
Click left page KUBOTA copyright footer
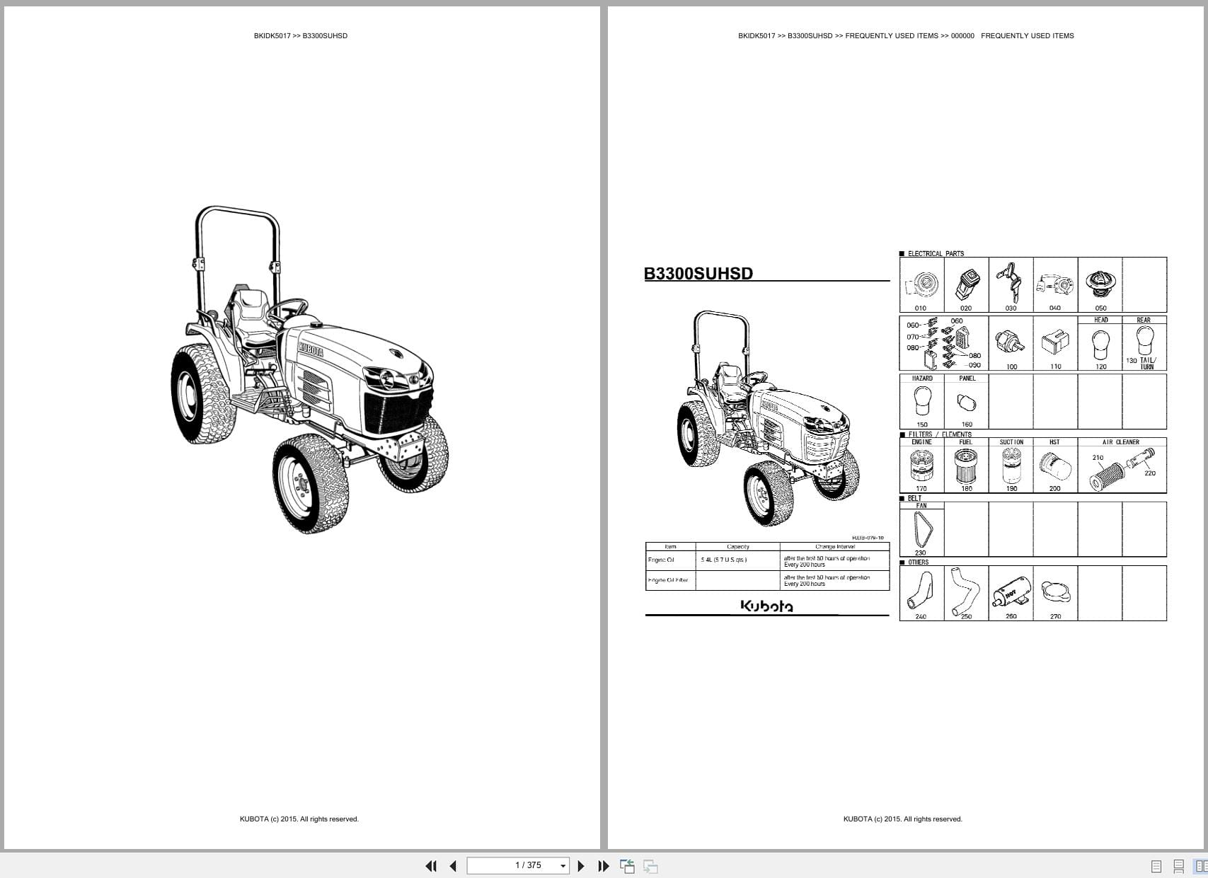[299, 819]
